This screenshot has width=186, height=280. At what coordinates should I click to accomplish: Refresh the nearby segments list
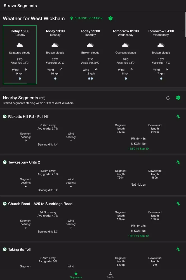click(168, 98)
